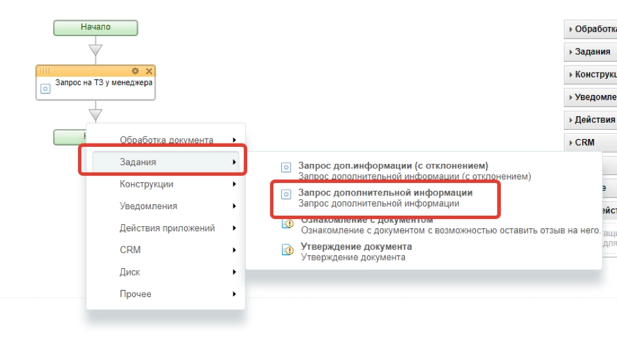Click icon beside 'Запрос доп.информации (с отклонением)'

tap(286, 167)
